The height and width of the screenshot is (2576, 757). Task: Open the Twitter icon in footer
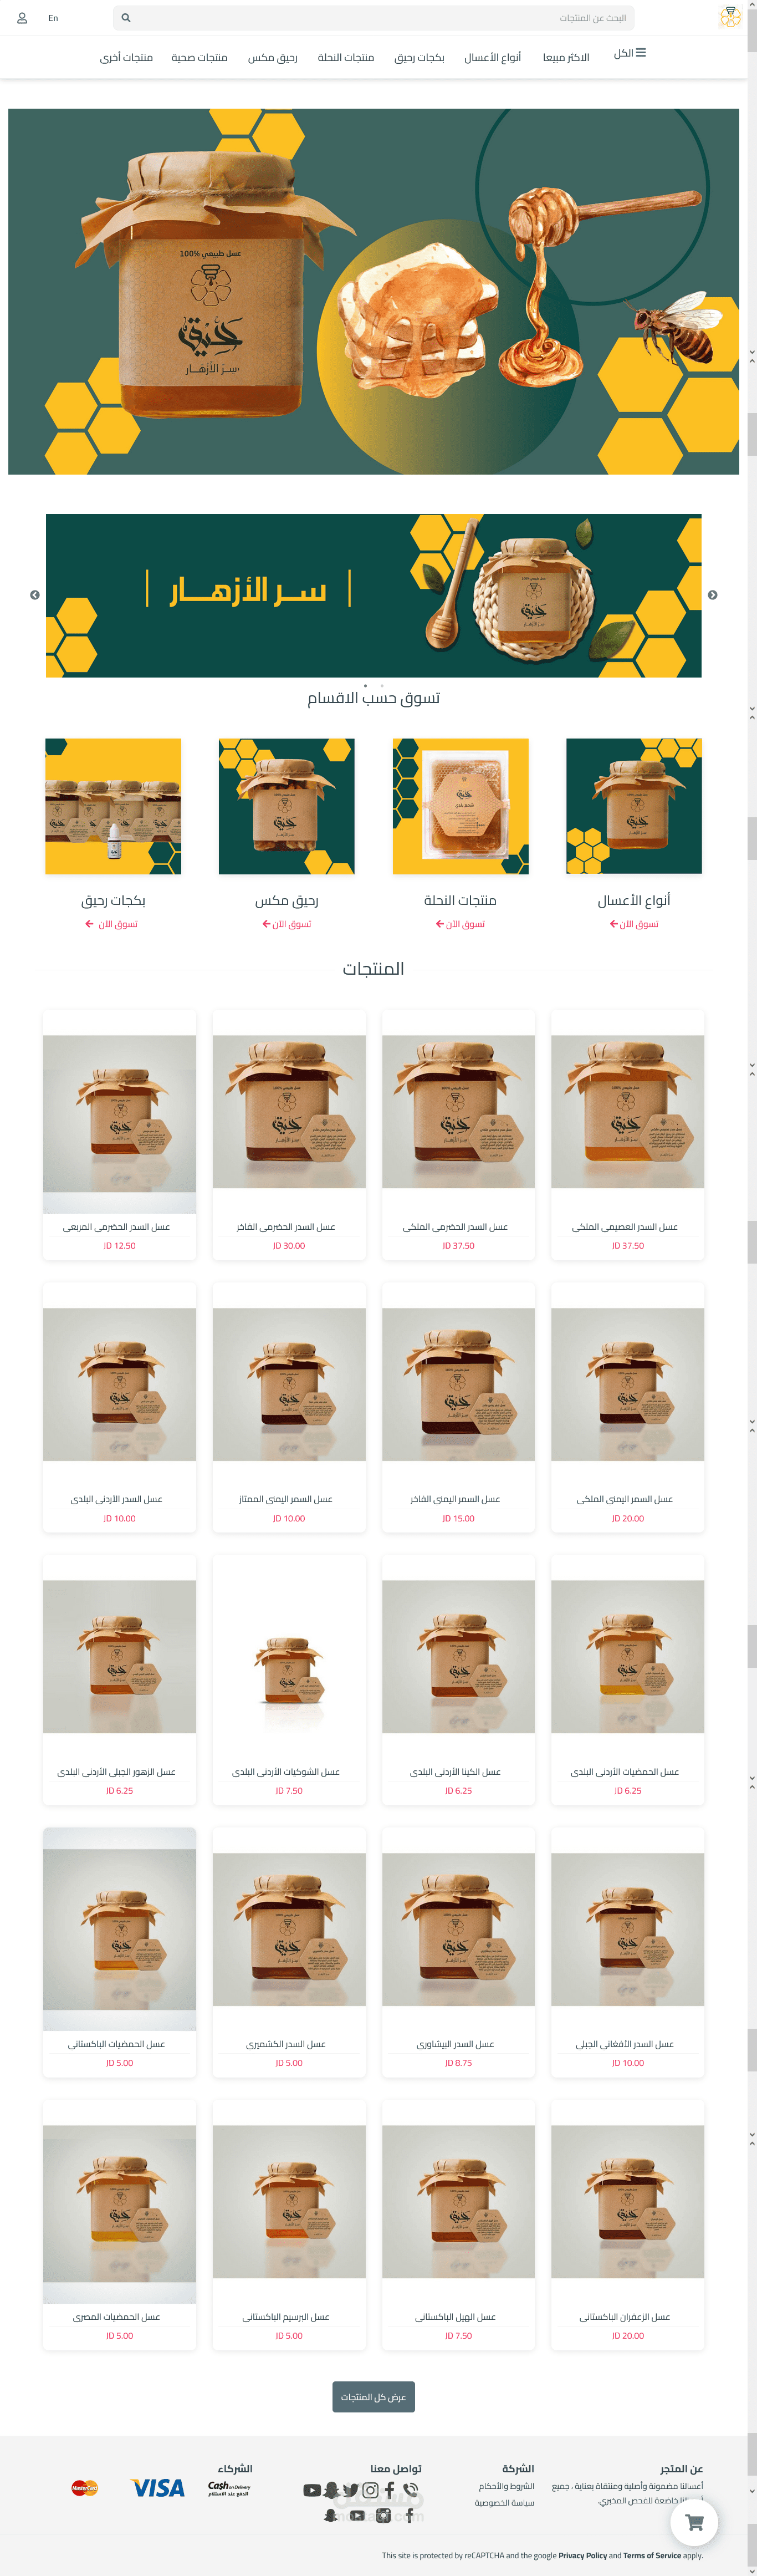(350, 2490)
